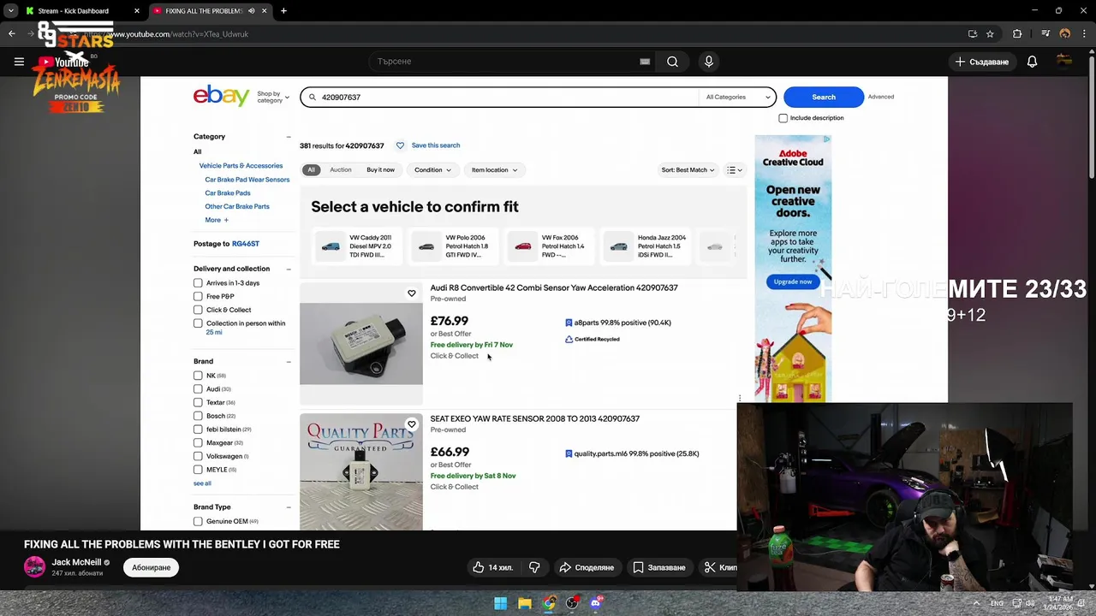Screen dimensions: 1096x616
Task: Open the Chrome three-dot menu
Action: (1083, 34)
